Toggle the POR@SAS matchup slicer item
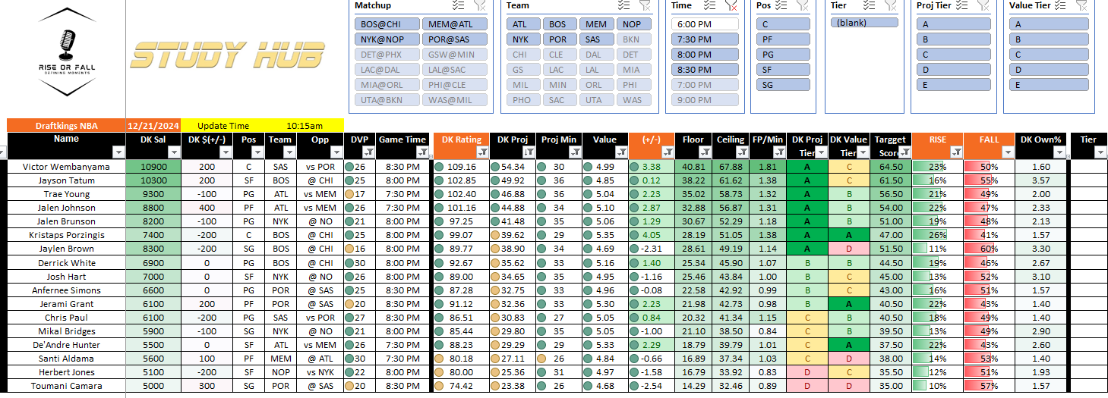This screenshot has width=1108, height=398. [x=453, y=39]
